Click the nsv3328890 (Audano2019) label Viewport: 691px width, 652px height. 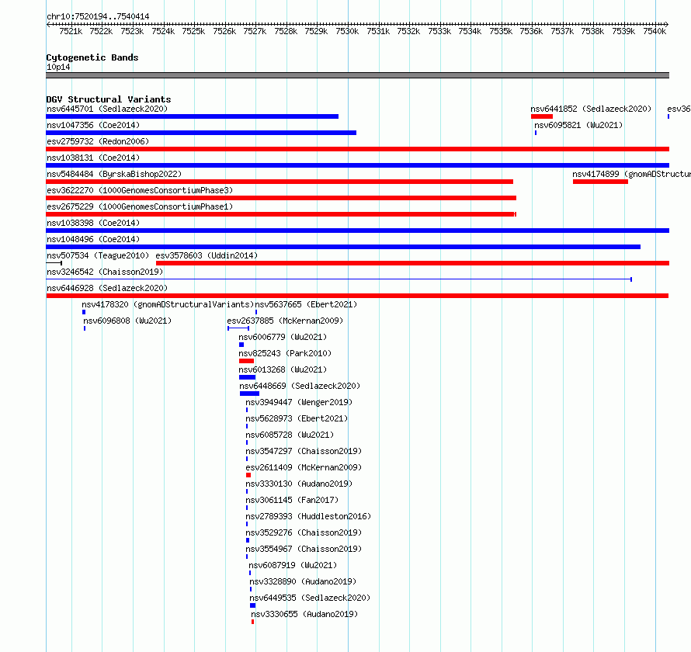coord(304,581)
